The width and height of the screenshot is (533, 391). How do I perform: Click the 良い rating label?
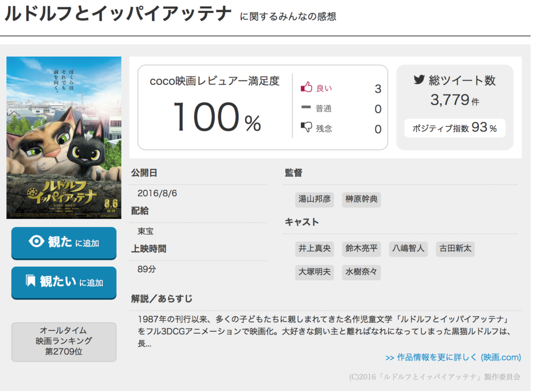[x=324, y=88]
